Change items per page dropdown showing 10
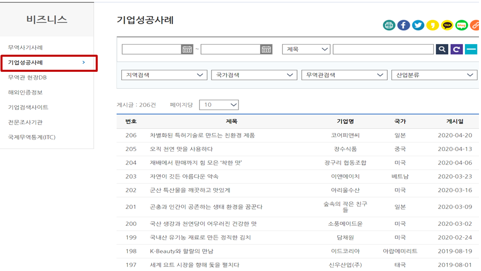481x271 pixels. coord(219,105)
